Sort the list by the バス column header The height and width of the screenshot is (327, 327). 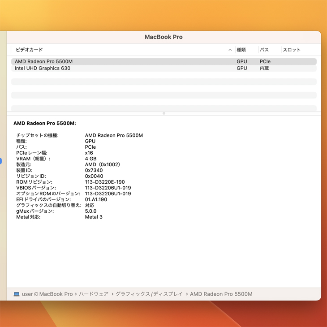tap(264, 50)
